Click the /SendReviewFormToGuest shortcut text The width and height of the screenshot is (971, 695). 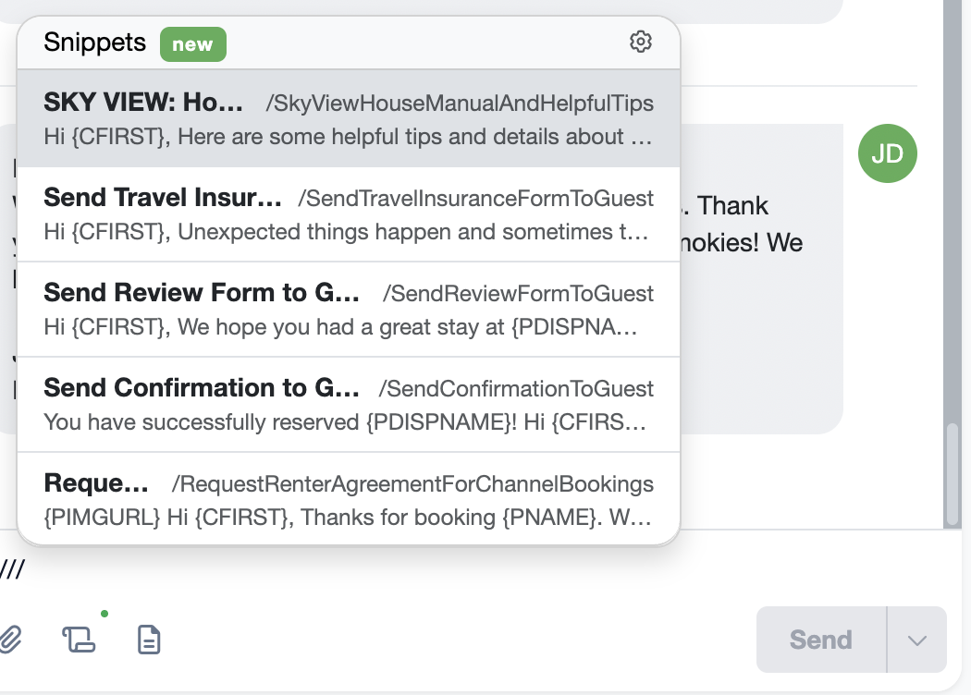tap(518, 293)
